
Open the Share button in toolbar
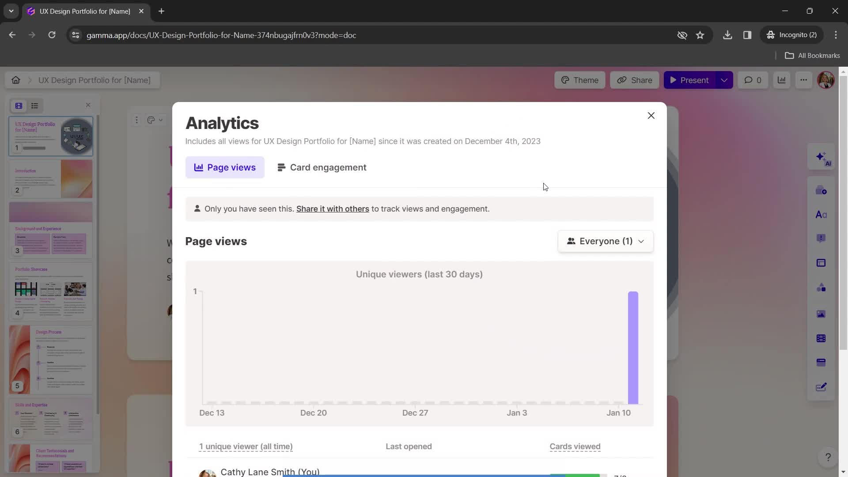[x=636, y=80]
